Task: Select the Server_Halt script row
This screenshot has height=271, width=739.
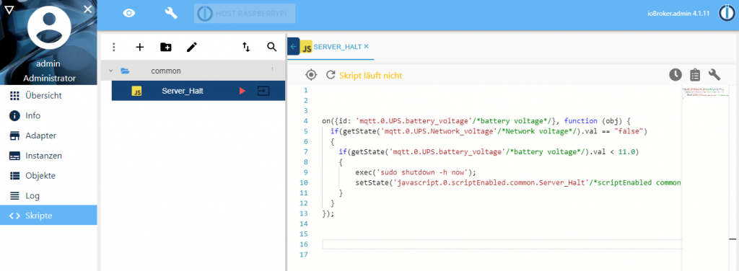Action: coord(198,91)
